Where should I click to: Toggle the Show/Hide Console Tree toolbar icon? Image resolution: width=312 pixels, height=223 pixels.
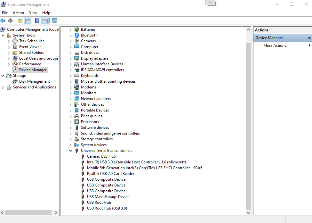(28, 21)
